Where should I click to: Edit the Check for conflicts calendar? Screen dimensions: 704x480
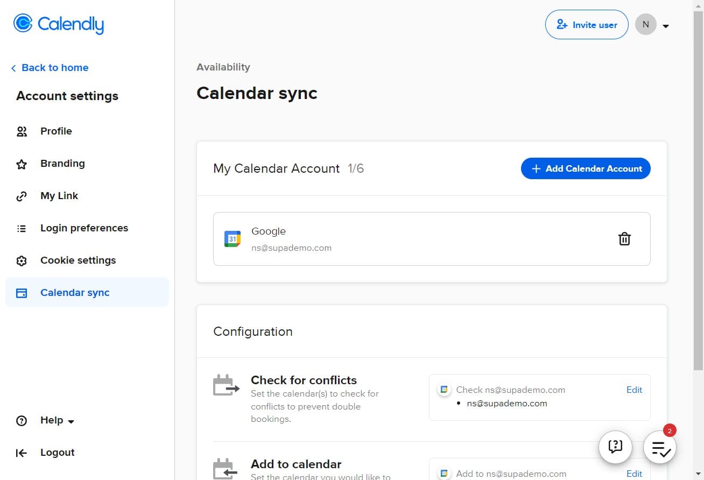[634, 390]
